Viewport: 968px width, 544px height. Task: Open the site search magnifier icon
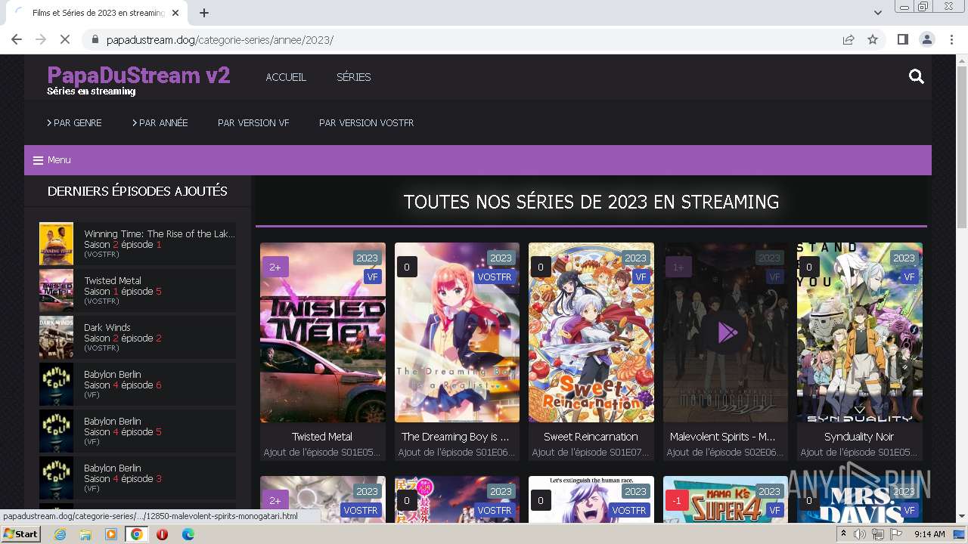(917, 76)
